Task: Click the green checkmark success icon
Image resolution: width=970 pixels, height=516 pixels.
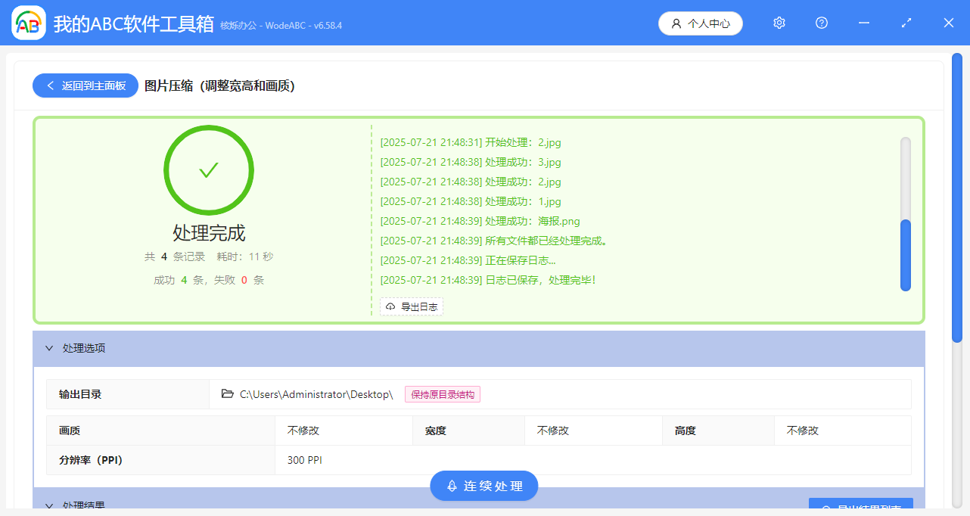Action: [209, 170]
